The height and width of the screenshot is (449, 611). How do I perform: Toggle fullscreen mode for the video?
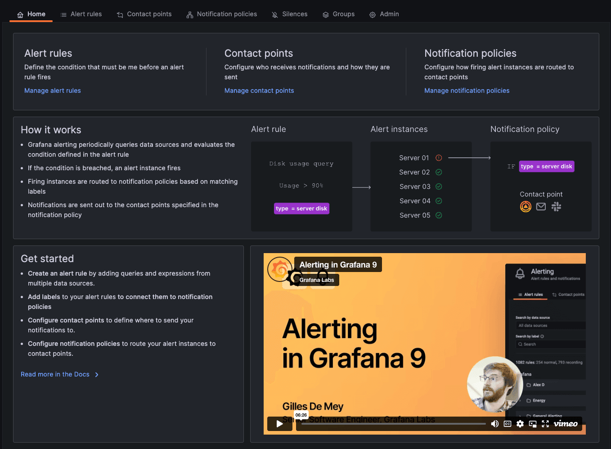(x=545, y=423)
